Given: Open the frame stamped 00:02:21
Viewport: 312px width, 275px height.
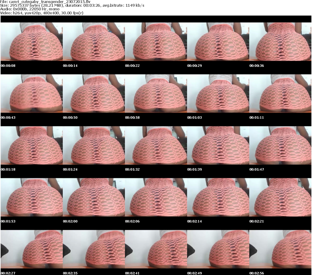Looking at the screenshot, I should pyautogui.click(x=280, y=197).
